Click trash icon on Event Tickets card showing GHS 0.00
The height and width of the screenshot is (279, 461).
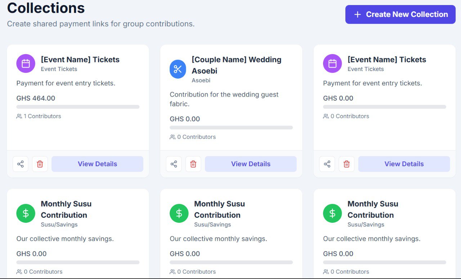[346, 164]
